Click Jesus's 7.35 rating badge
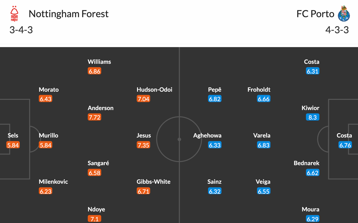The height and width of the screenshot is (223, 358). pyautogui.click(x=143, y=145)
